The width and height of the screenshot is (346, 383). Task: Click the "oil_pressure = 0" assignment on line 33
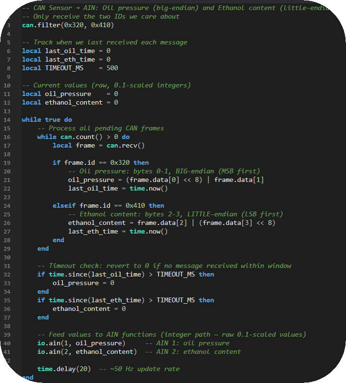(83, 283)
